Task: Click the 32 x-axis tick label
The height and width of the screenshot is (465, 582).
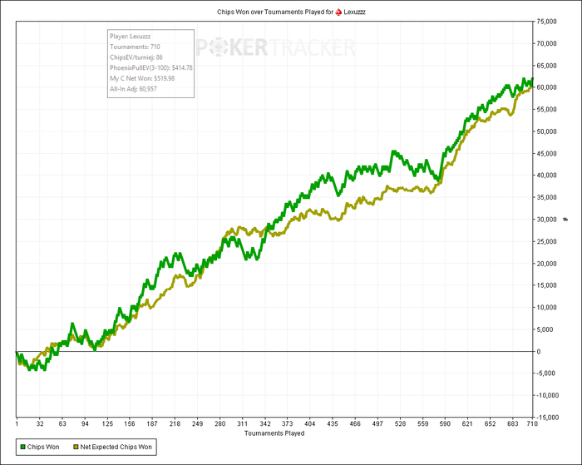Action: coord(40,423)
